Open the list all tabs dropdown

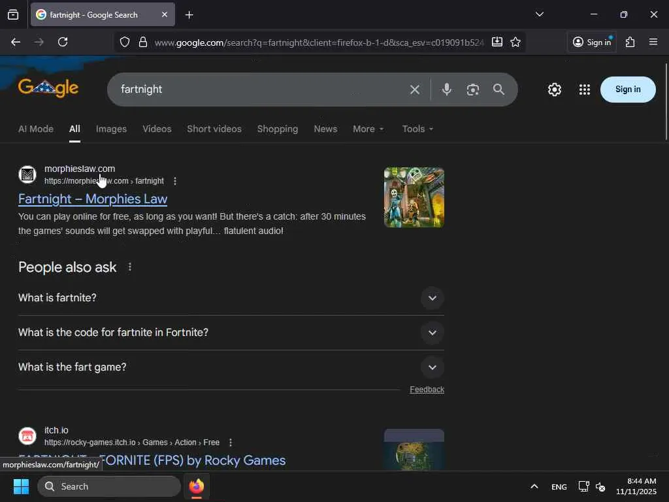pyautogui.click(x=539, y=14)
